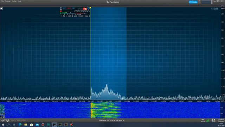Image resolution: width=225 pixels, height=127 pixels.
Task: Click the waveform icon in status bar
Action: [3, 120]
